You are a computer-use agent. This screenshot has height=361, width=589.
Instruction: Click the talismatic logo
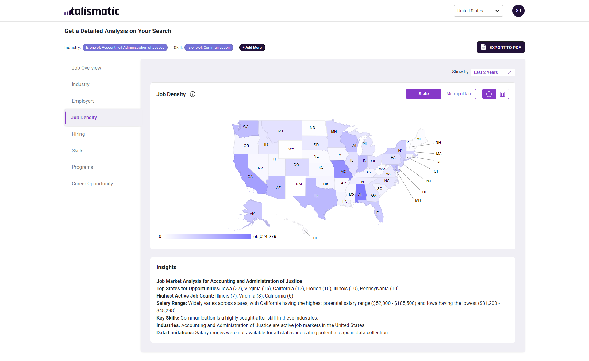tap(92, 11)
